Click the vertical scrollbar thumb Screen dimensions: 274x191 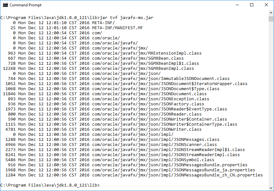271,19
